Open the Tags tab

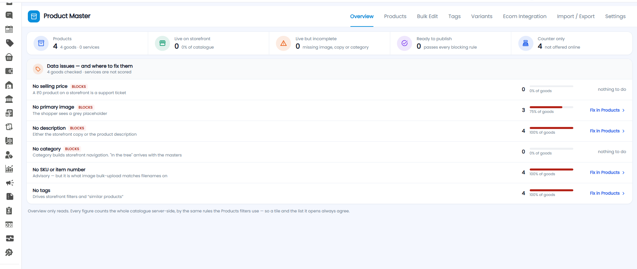click(x=455, y=16)
